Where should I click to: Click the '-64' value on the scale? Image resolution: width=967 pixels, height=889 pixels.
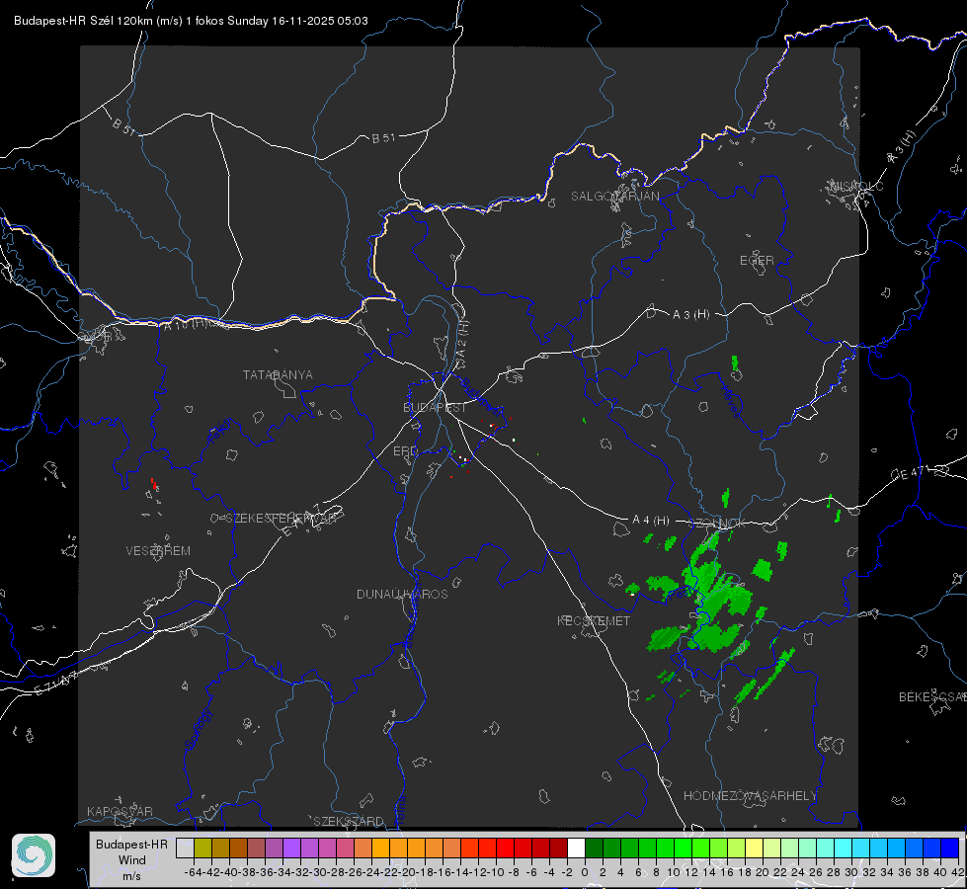(x=194, y=872)
